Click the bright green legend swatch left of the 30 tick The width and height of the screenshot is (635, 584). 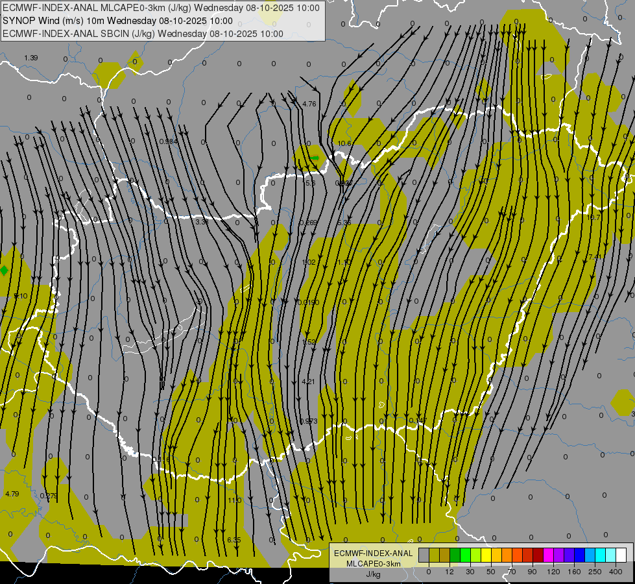coord(465,555)
